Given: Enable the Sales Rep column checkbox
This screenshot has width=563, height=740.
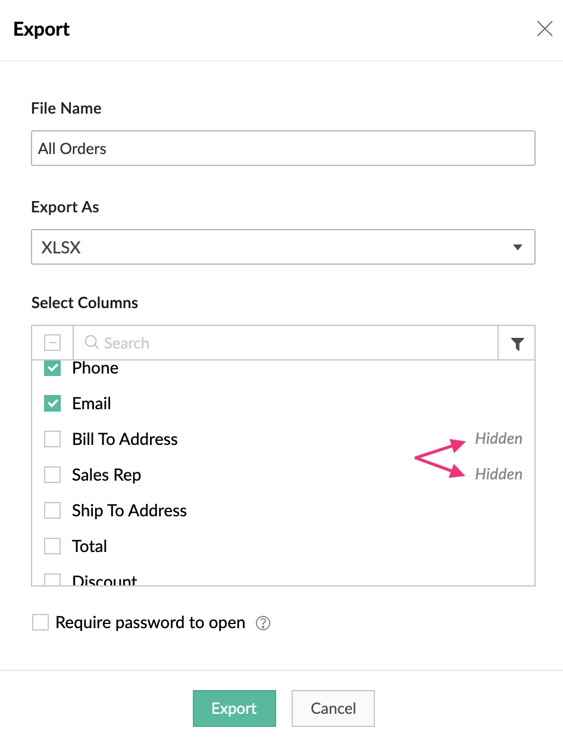Looking at the screenshot, I should pyautogui.click(x=52, y=475).
